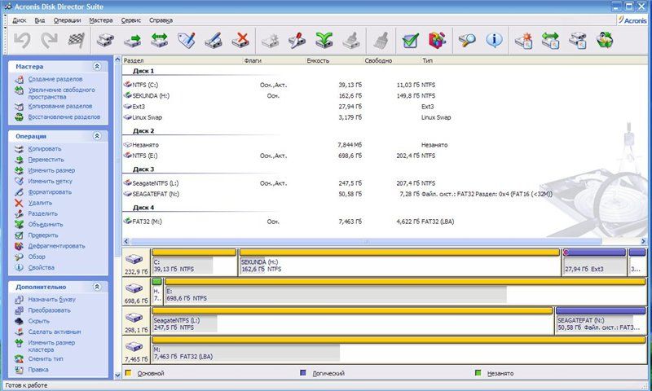Image resolution: width=652 pixels, height=391 pixels.
Task: Click the Create Partition wizard toolbar icon
Action: (x=524, y=40)
